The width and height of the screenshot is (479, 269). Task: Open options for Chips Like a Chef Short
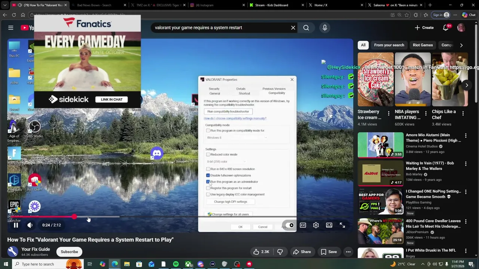pyautogui.click(x=463, y=113)
